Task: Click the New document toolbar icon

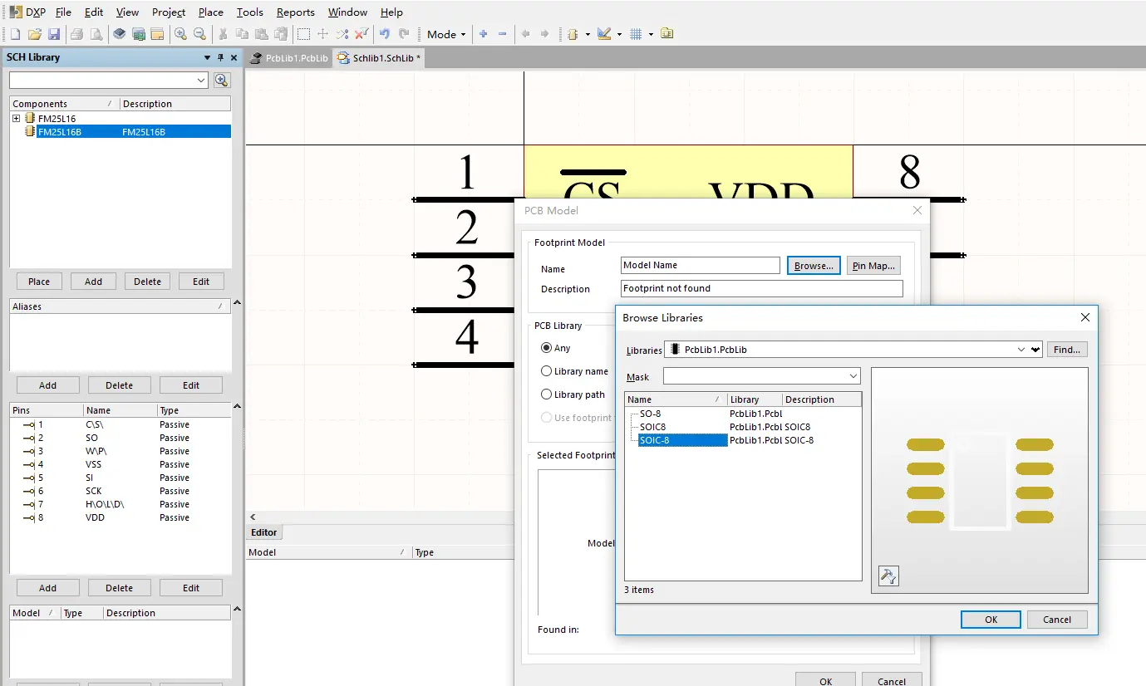Action: pyautogui.click(x=15, y=34)
